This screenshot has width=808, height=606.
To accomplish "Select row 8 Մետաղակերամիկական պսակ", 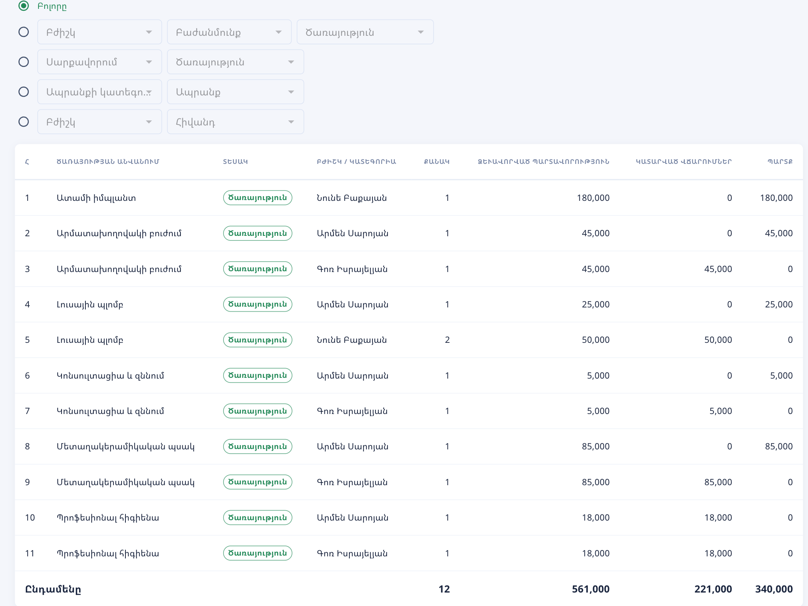I will coord(409,446).
